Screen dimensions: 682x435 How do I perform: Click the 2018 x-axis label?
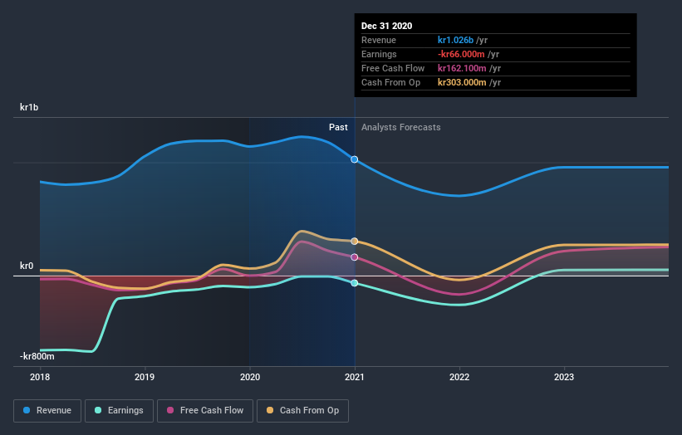click(x=40, y=377)
